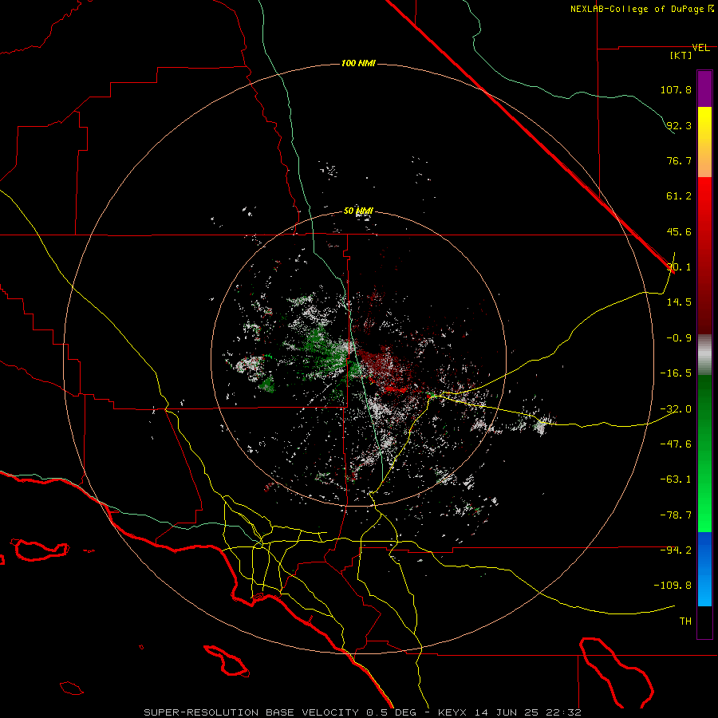Image resolution: width=718 pixels, height=718 pixels.
Task: Click the 92.3 legend value
Action: (679, 125)
